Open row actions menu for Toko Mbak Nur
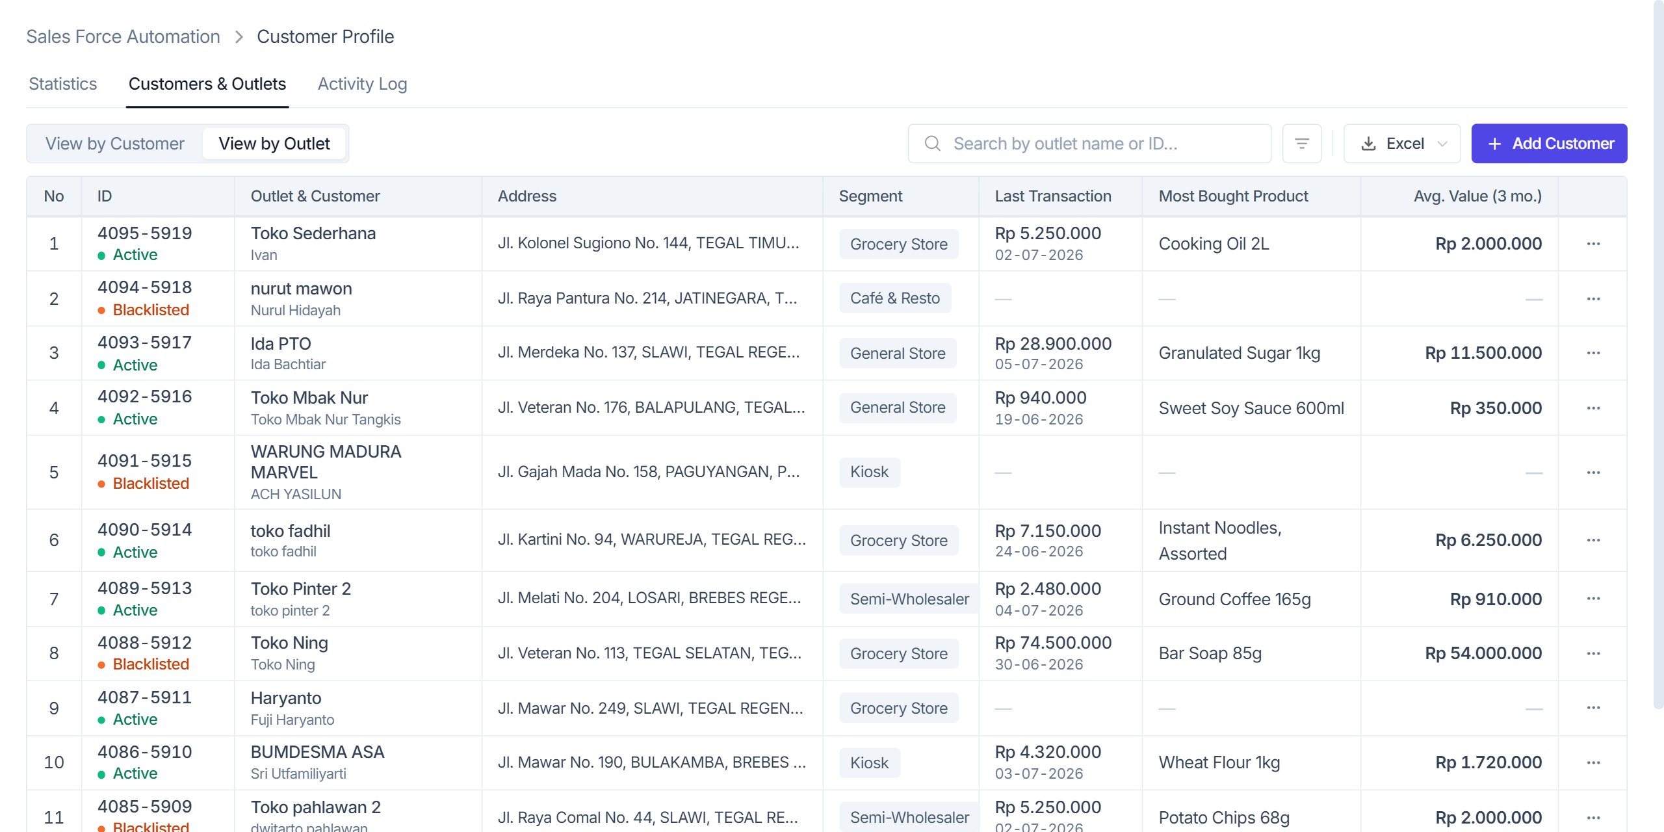The image size is (1664, 832). [x=1593, y=408]
